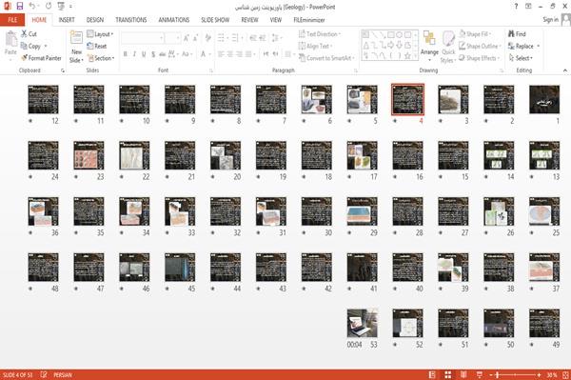Click Normal view icon in status bar
Screen dimensions: 571x380
click(432, 374)
